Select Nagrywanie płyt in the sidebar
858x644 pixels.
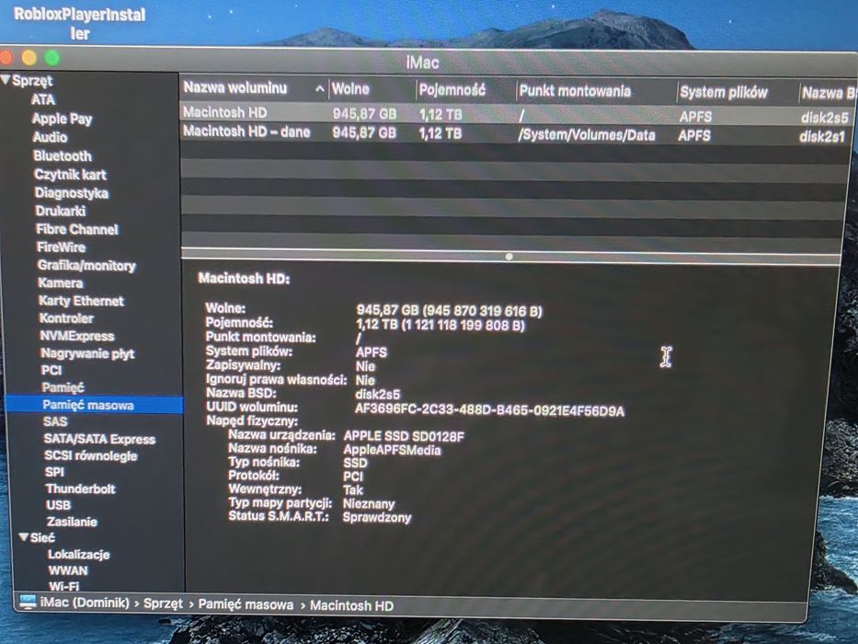87,353
